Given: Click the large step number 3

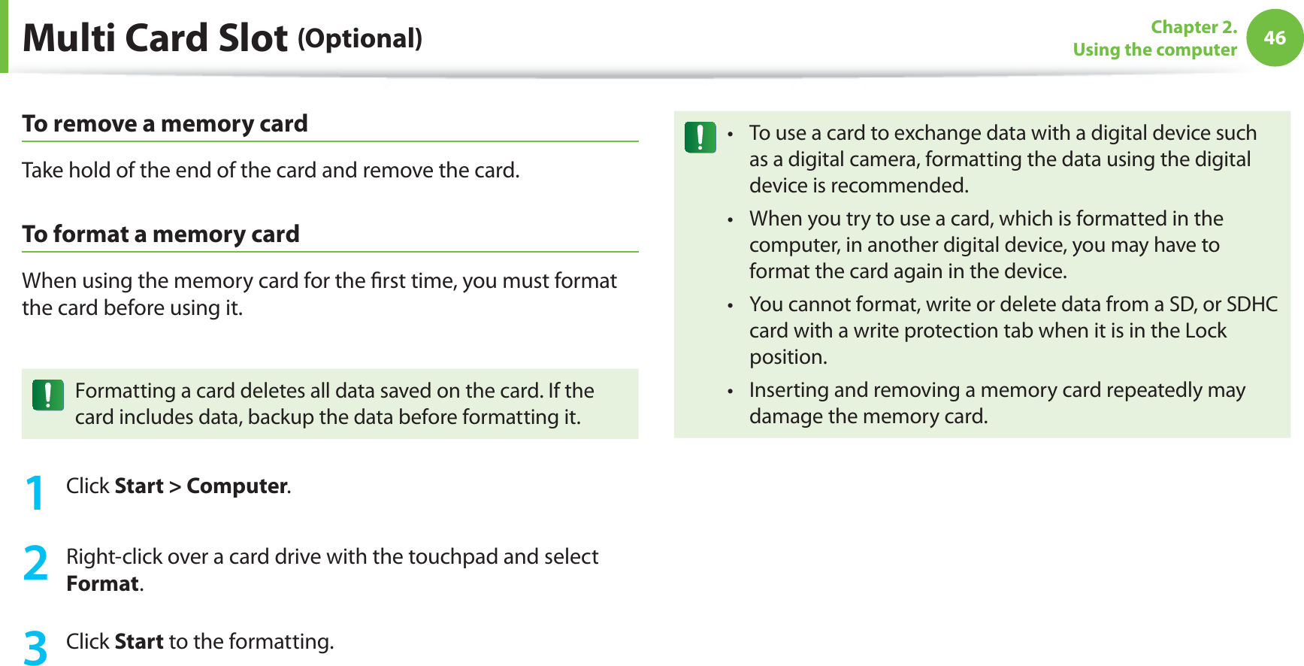Looking at the screenshot, I should [35, 647].
